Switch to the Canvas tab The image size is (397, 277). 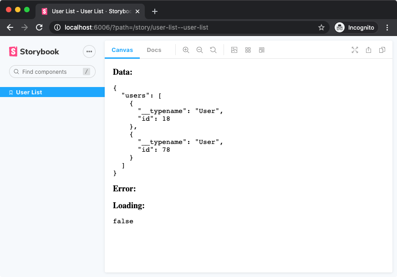[122, 50]
